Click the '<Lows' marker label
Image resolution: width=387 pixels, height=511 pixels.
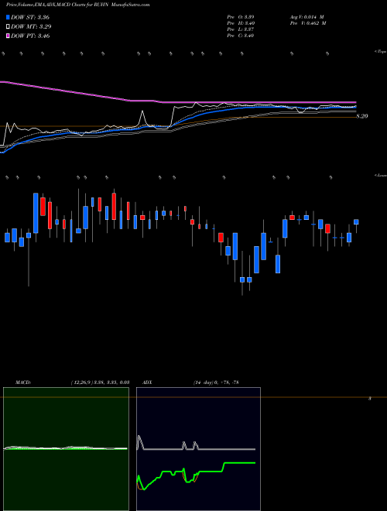pos(380,175)
